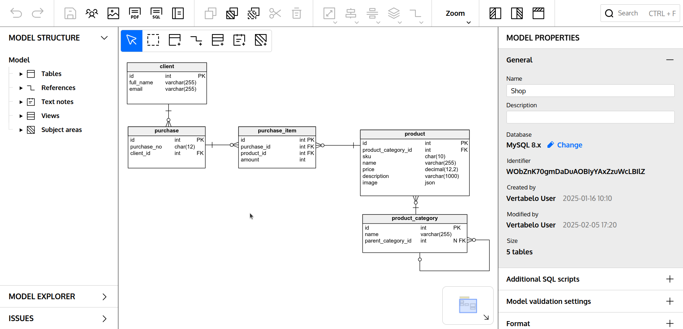Click the Export as PDF icon
This screenshot has height=329, width=683.
tap(135, 14)
